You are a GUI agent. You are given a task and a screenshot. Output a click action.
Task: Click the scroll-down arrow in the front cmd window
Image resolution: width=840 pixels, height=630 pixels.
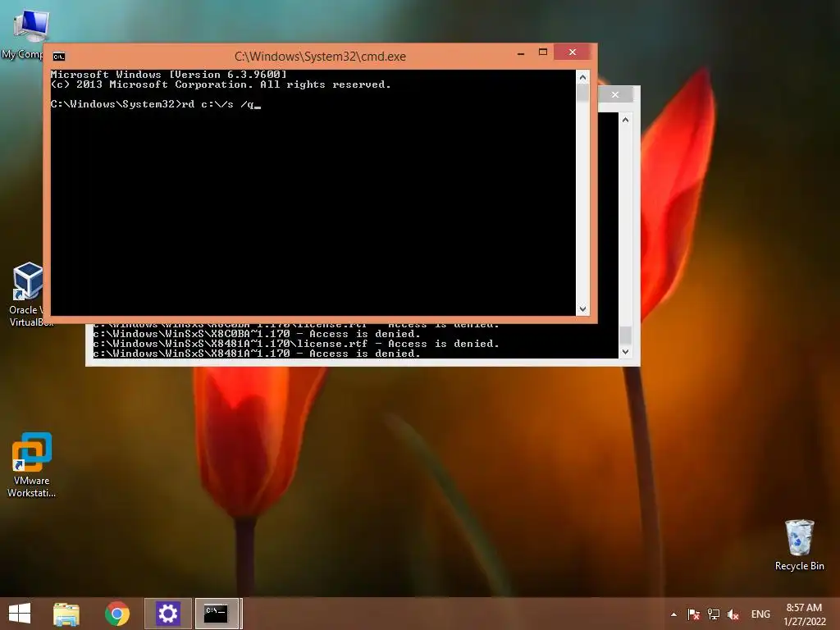point(583,309)
